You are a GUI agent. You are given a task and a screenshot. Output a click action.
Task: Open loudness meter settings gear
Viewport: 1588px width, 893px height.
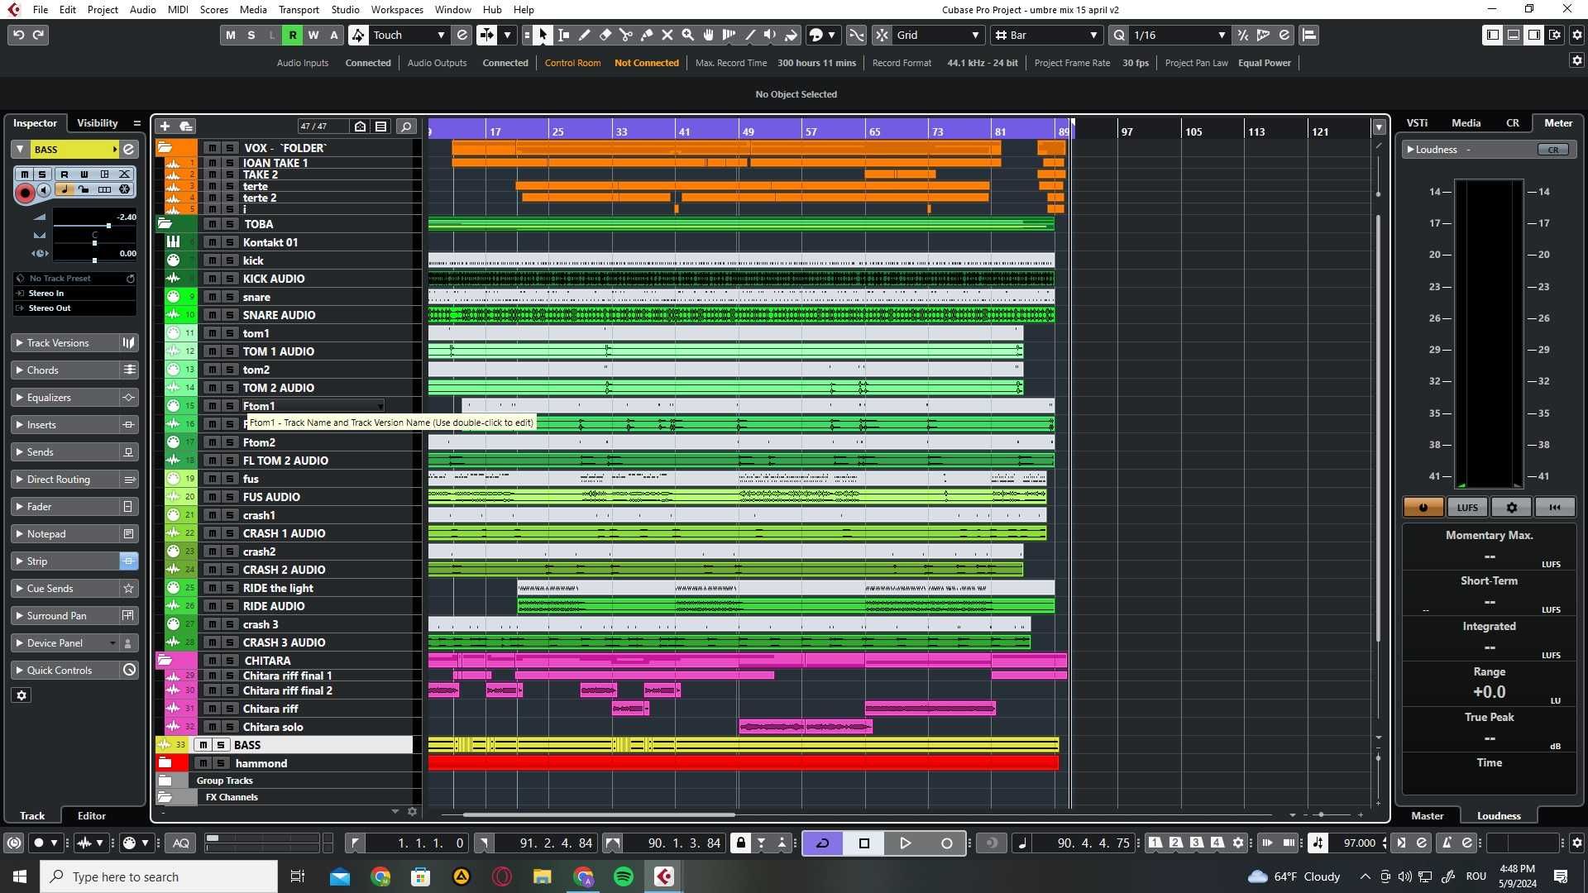(1512, 508)
